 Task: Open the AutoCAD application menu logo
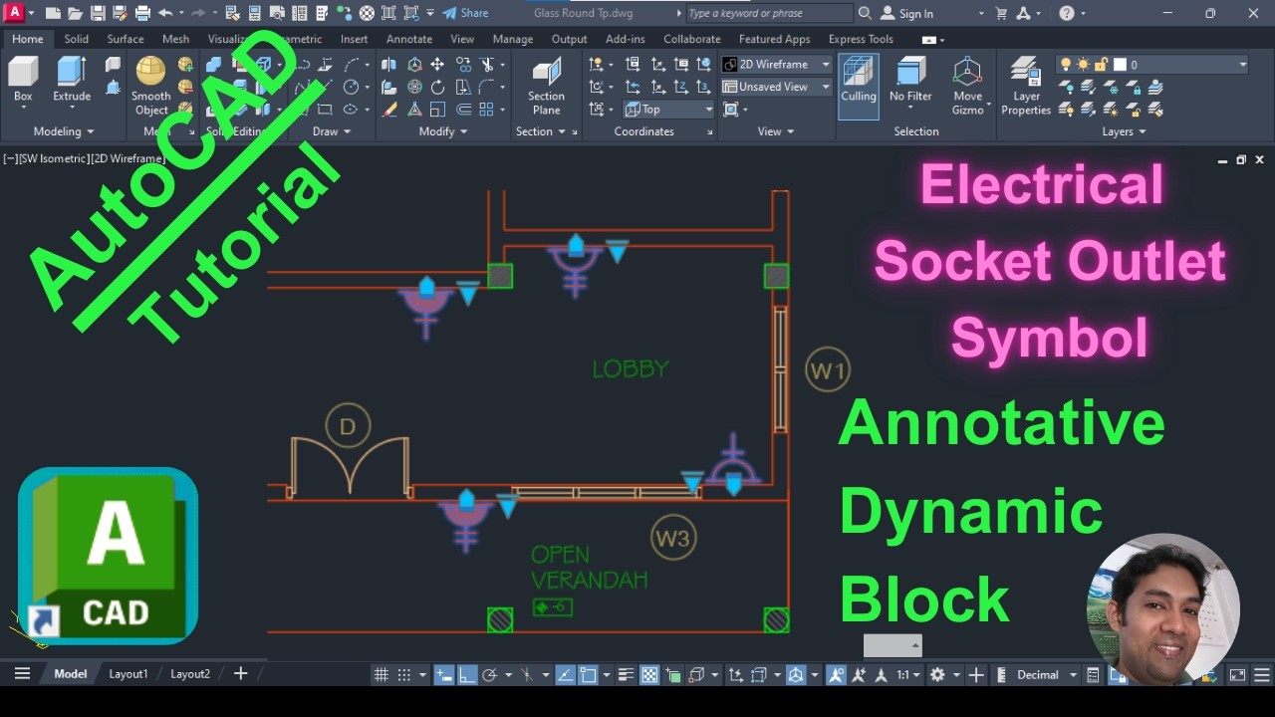(x=15, y=13)
